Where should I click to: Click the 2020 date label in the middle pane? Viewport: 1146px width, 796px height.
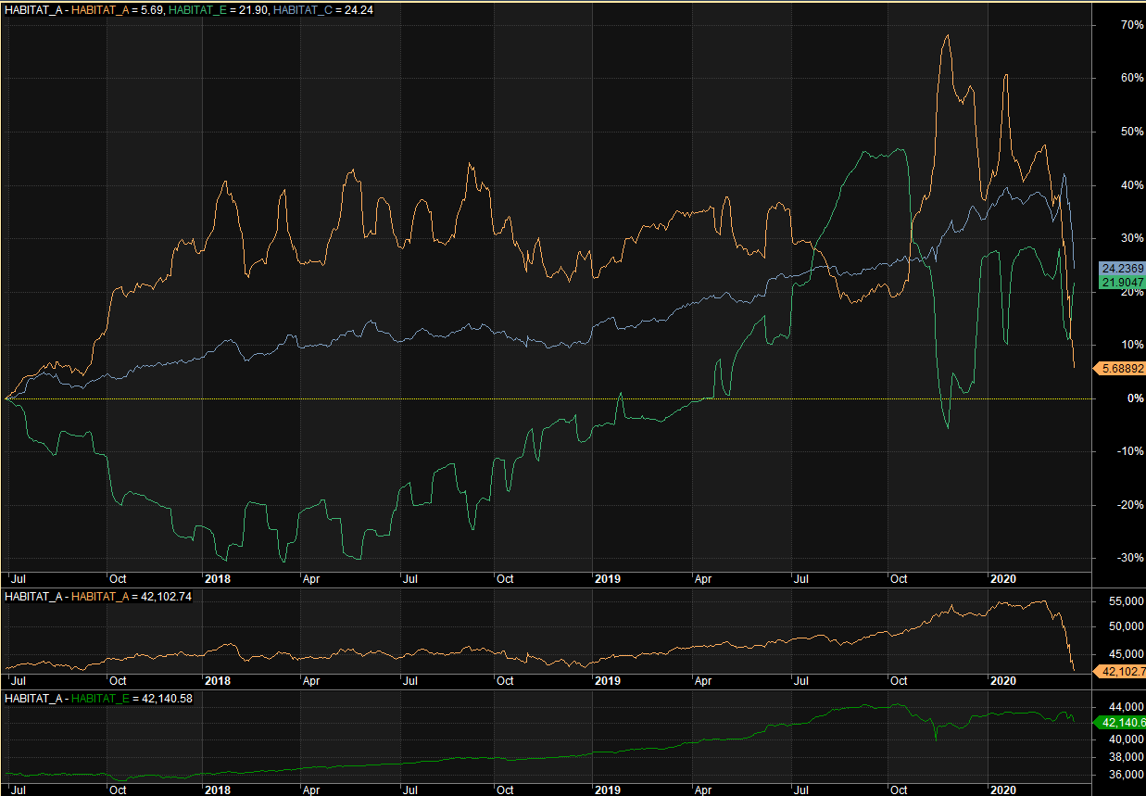(1004, 680)
